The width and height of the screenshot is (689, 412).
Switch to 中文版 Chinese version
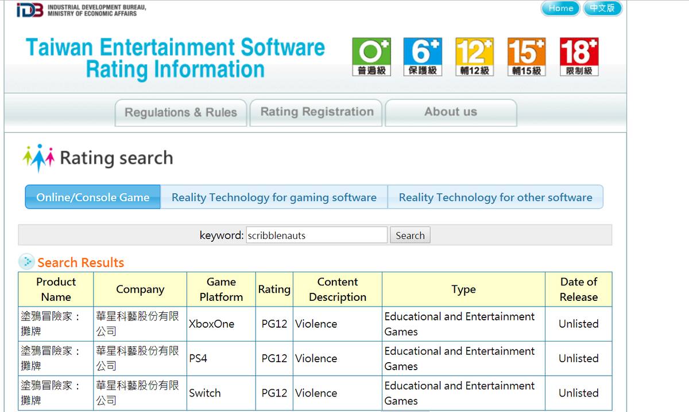(x=602, y=9)
